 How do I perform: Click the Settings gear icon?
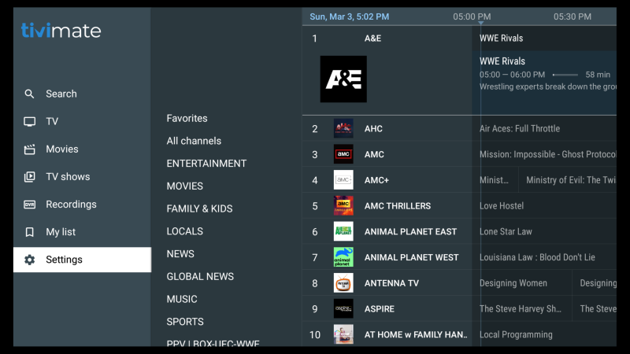click(29, 260)
